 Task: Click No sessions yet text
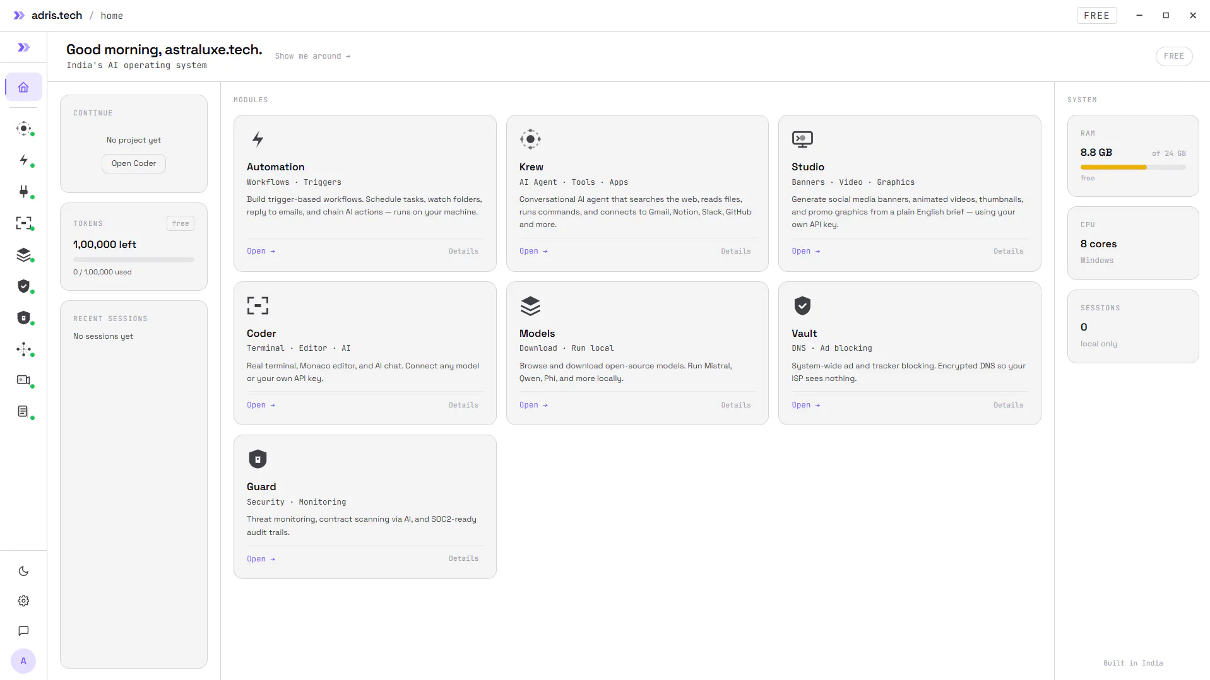103,336
